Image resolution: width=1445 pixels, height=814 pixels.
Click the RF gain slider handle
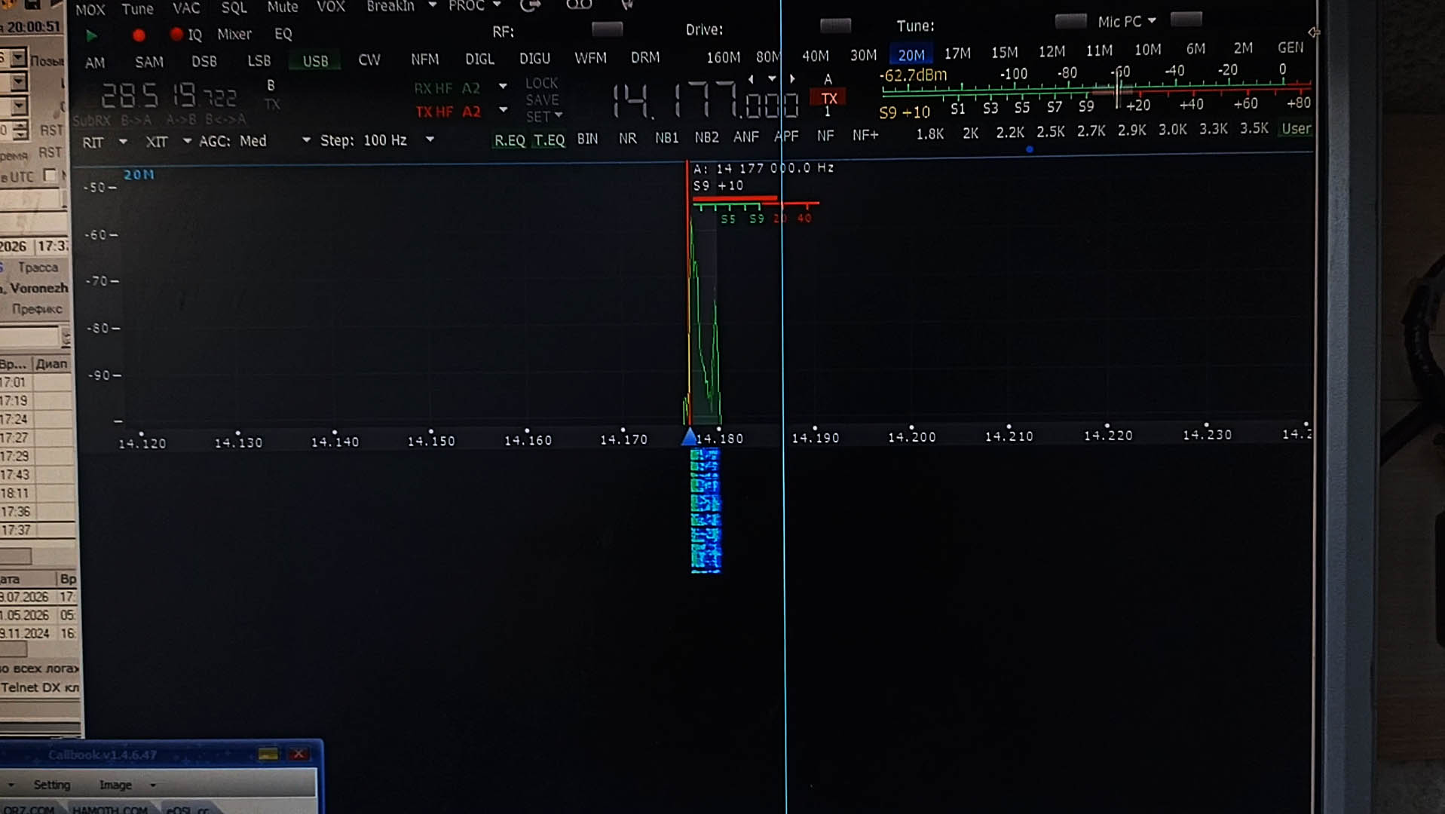tap(607, 29)
